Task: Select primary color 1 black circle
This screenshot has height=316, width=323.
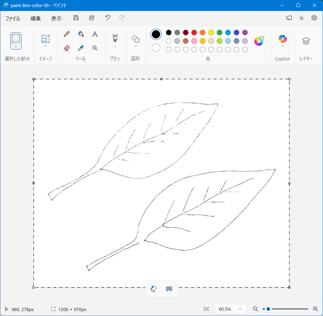Action: tap(156, 34)
